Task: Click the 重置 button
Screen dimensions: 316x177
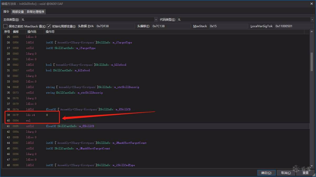Action: pos(305,173)
